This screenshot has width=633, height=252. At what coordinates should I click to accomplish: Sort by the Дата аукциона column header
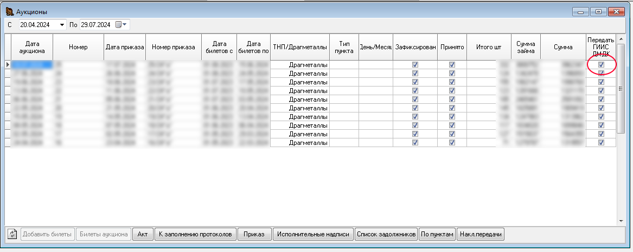tap(31, 47)
